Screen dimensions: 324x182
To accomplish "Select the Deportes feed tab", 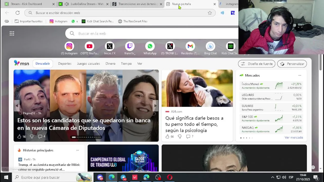I will coord(65,64).
